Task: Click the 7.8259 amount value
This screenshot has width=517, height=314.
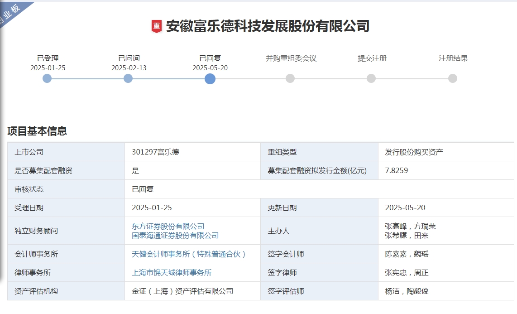Action: pyautogui.click(x=396, y=170)
